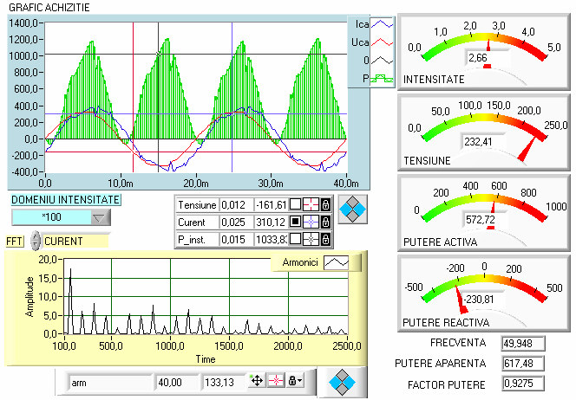The width and height of the screenshot is (576, 400).
Task: Open the DOMENIU INTENSITATE *100 dropdown arrow
Action: point(100,218)
